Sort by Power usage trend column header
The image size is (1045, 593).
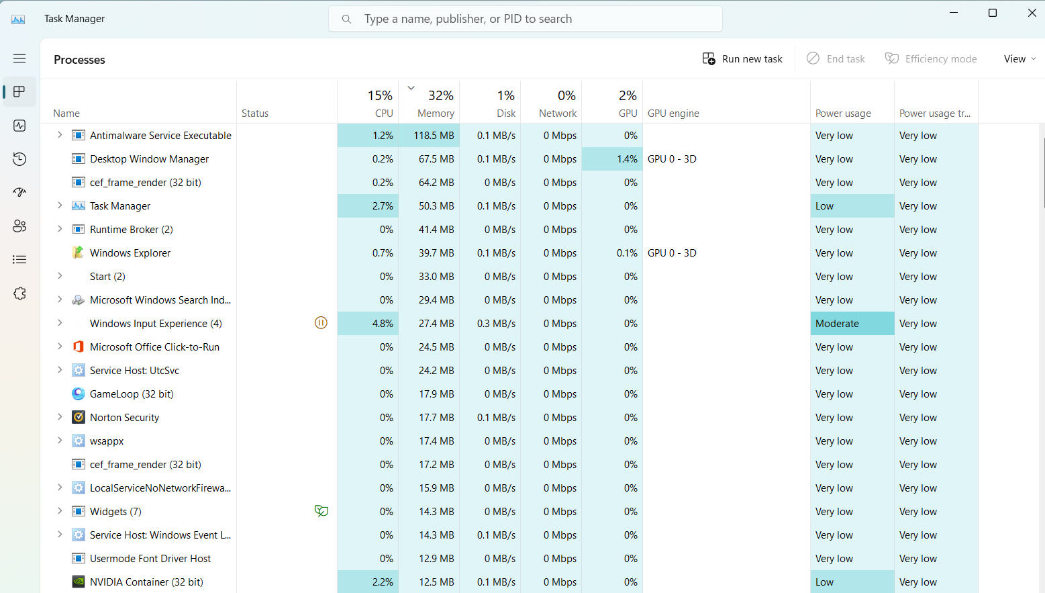click(936, 102)
